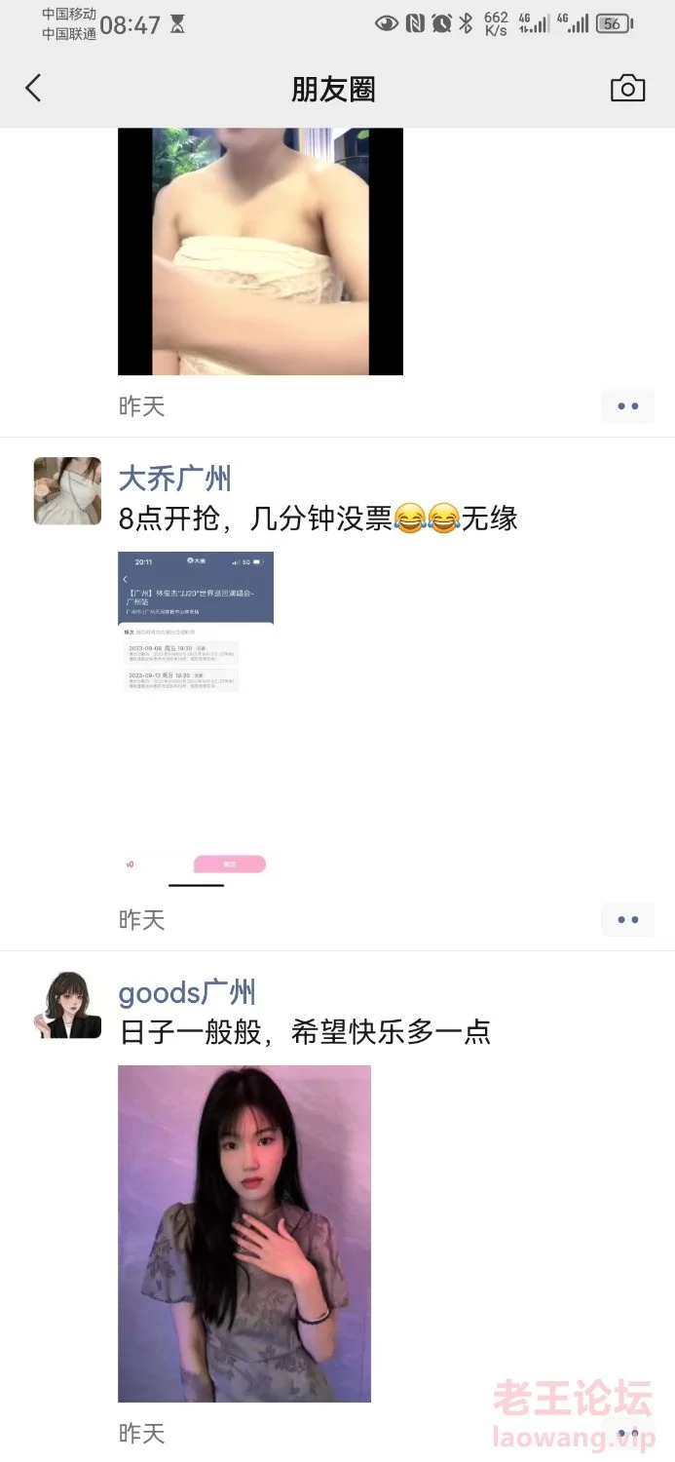Image resolution: width=675 pixels, height=1462 pixels.
Task: View the concert ticket screenshot thumbnail
Action: pos(196,720)
